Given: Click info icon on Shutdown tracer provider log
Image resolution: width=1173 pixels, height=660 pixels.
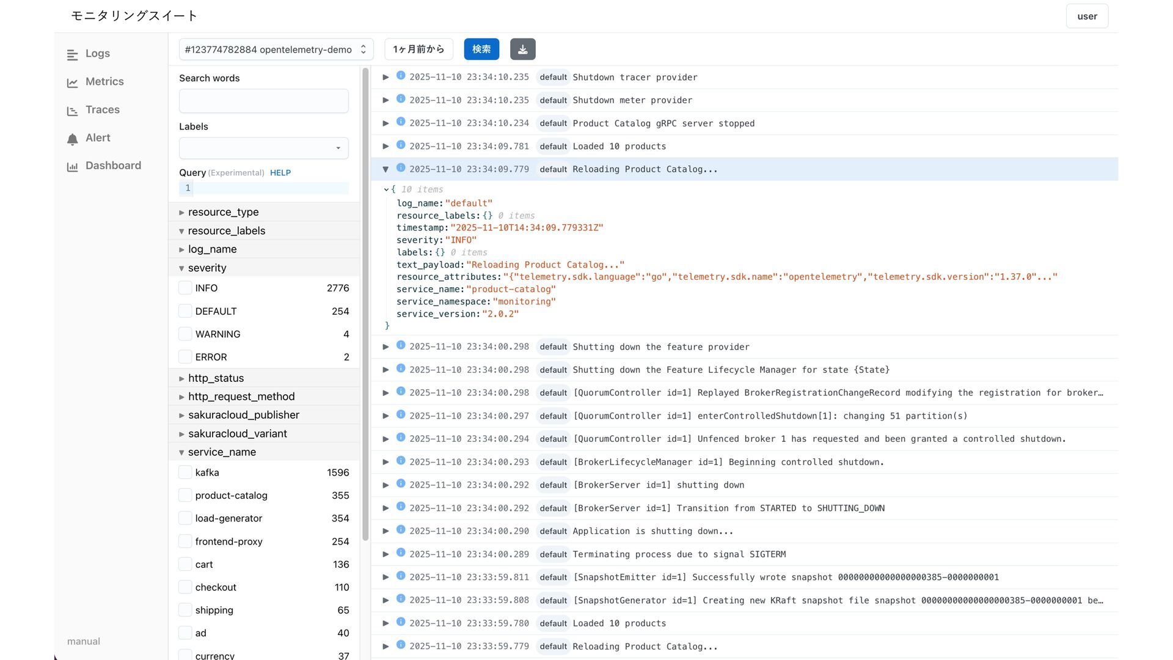Looking at the screenshot, I should pyautogui.click(x=401, y=76).
